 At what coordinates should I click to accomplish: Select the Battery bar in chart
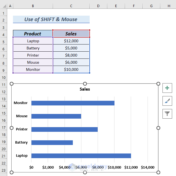click(x=52, y=143)
